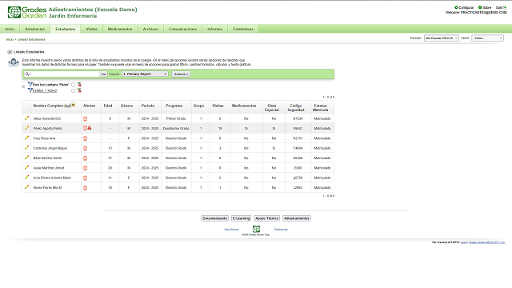The image size is (512, 288).
Task: Click the Go search button
Action: point(103,74)
